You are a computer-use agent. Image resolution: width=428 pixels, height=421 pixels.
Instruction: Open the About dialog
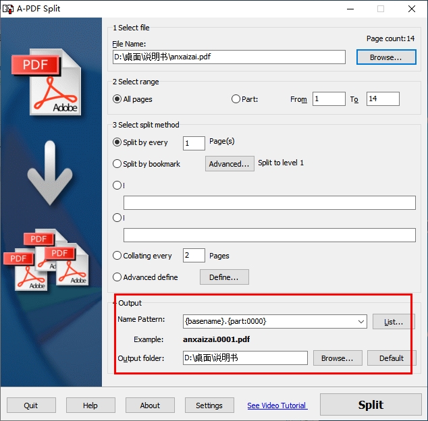click(x=150, y=405)
